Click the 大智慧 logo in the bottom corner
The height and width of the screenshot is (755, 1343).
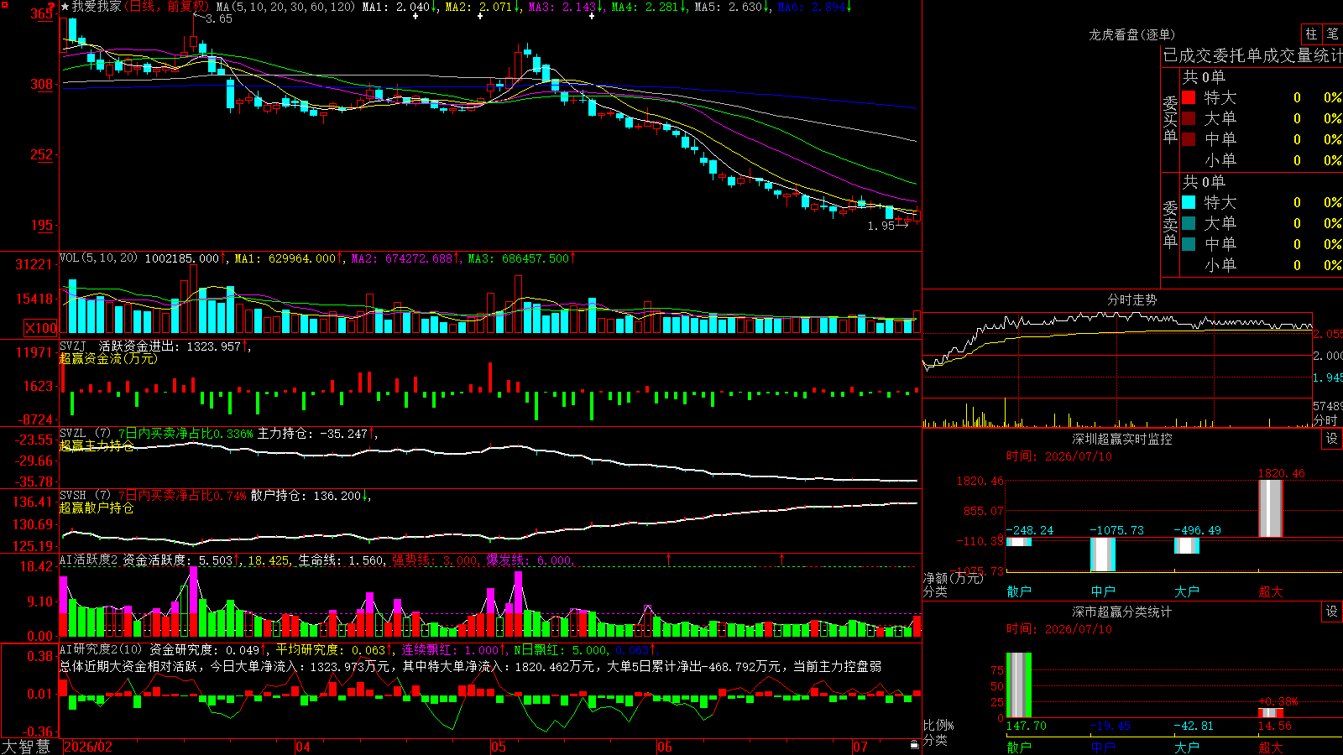26,746
